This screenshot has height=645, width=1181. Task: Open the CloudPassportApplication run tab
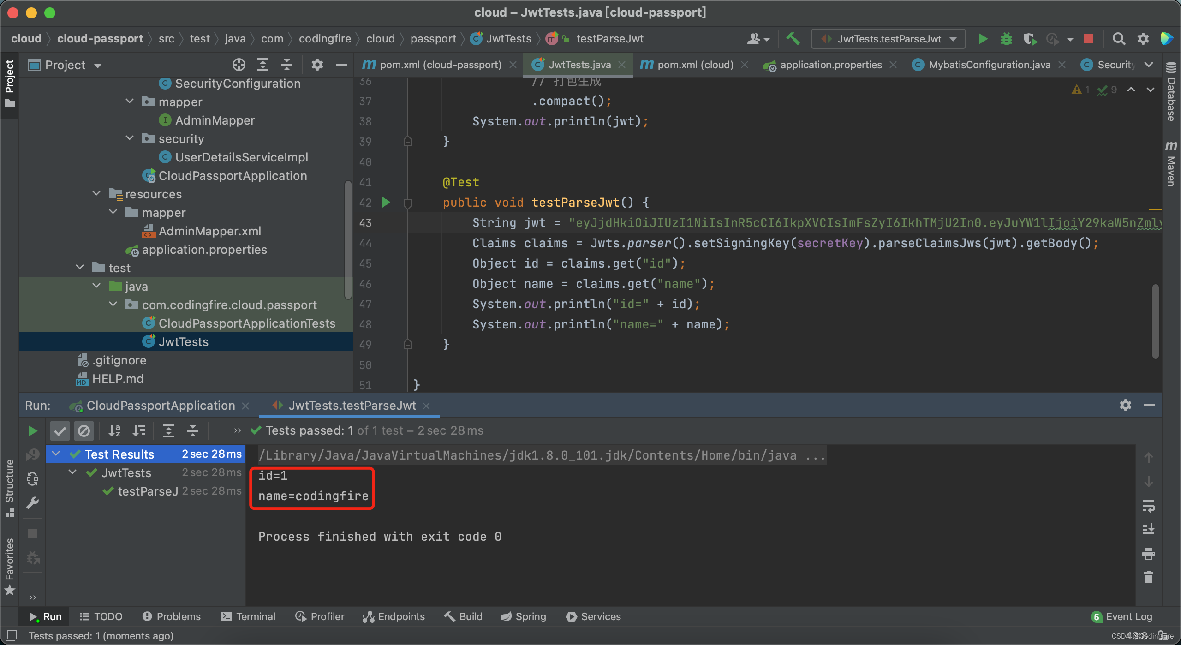[x=160, y=406]
